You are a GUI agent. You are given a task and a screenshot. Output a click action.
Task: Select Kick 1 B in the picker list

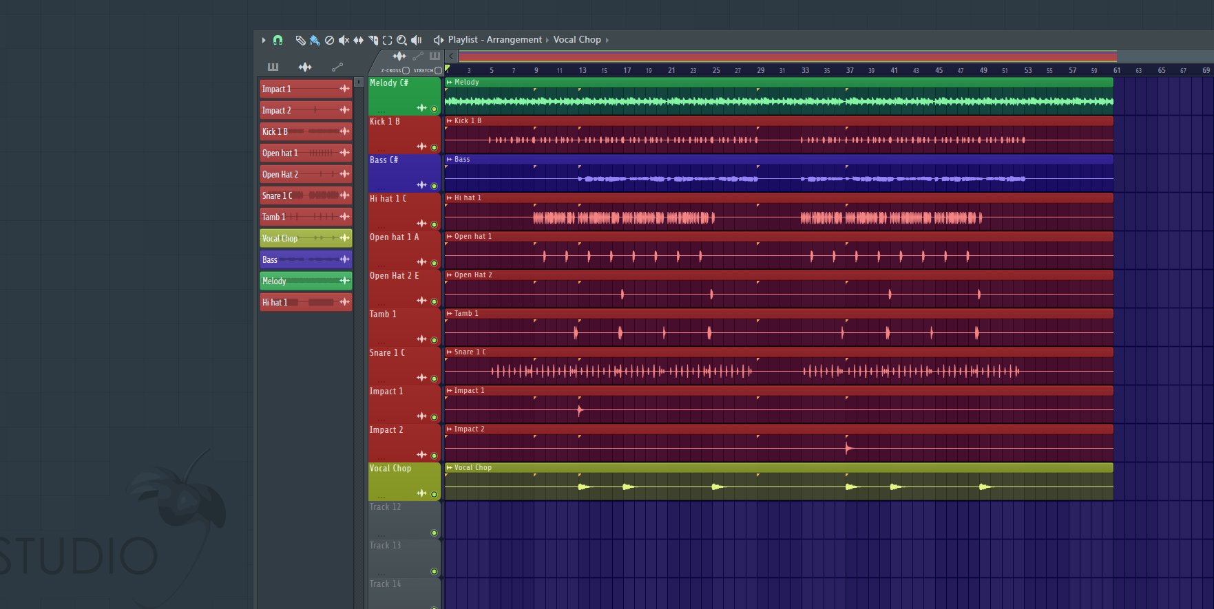tap(306, 131)
